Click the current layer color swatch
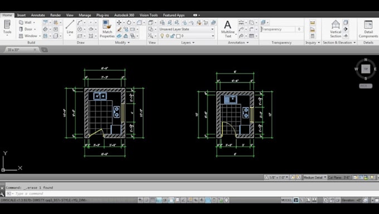Image resolution: width=379 pixels, height=214 pixels. (x=178, y=36)
